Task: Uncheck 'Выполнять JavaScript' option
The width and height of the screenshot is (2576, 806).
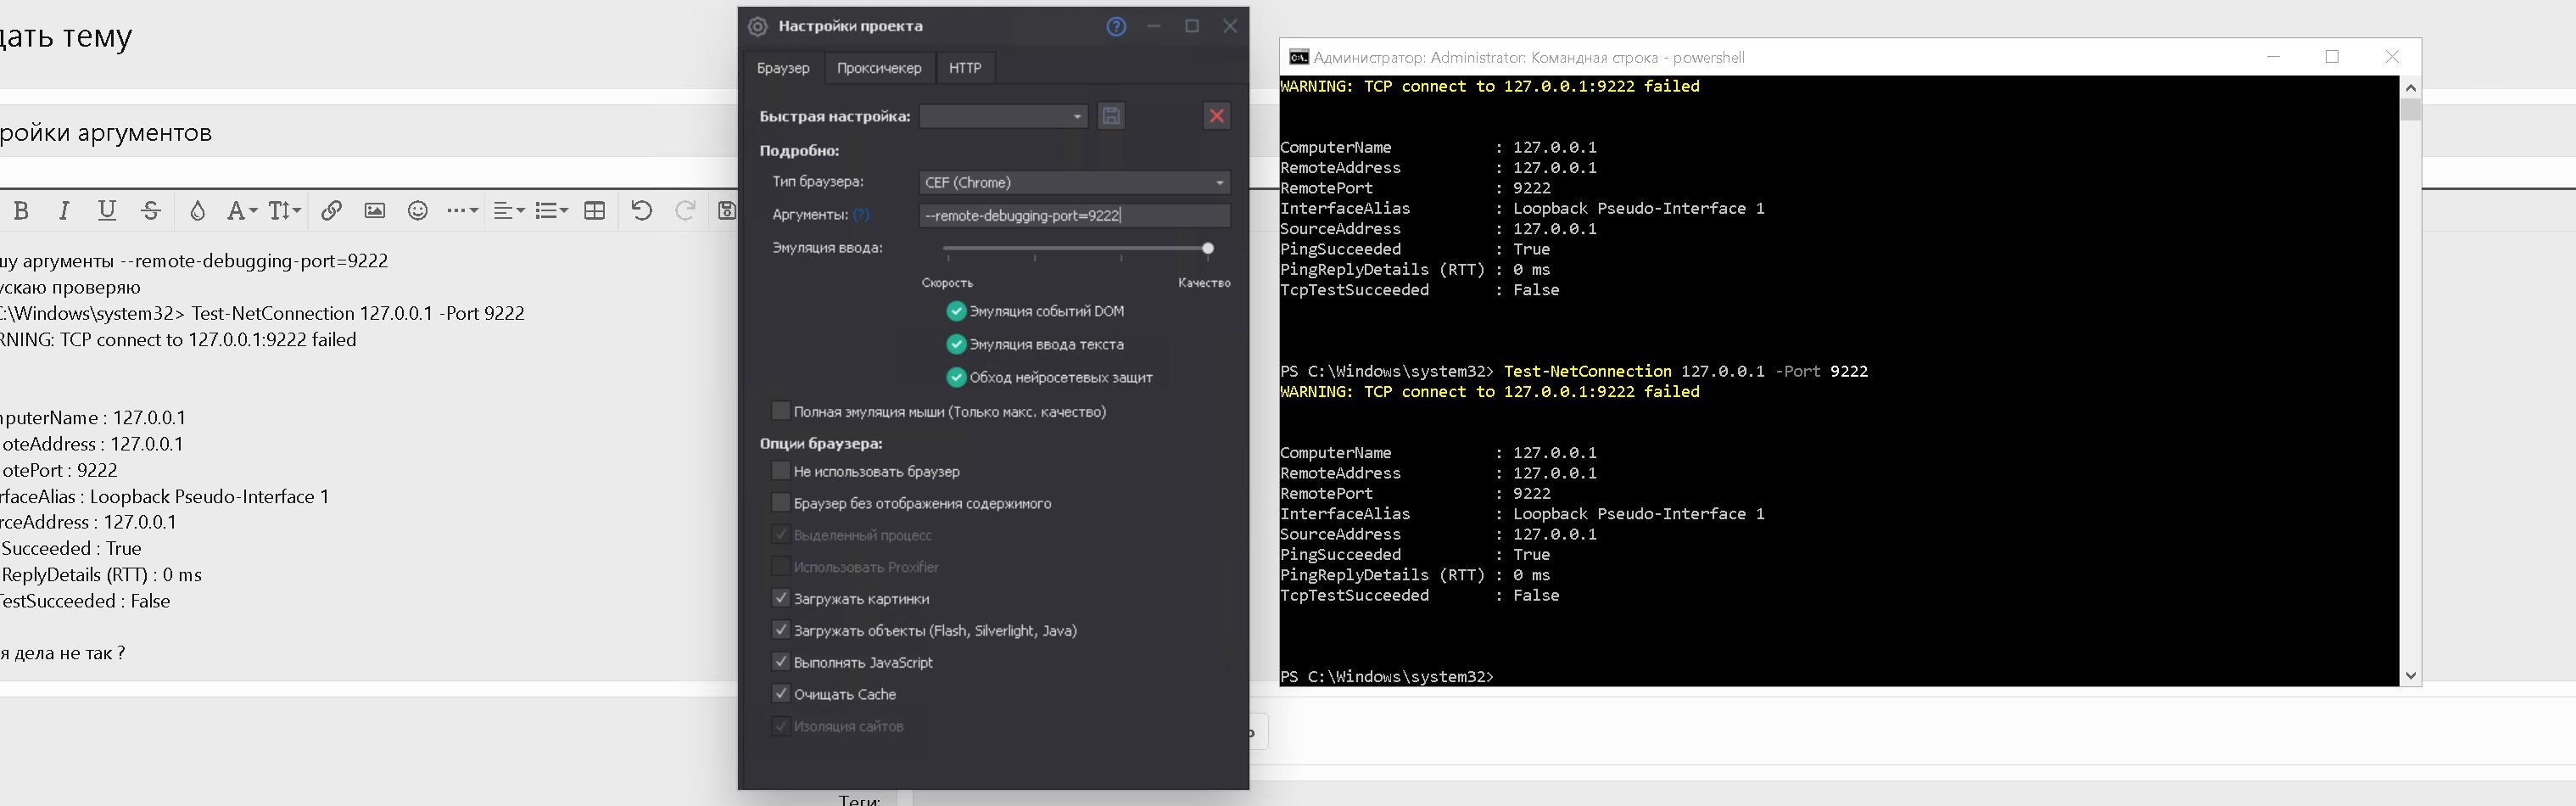Action: pos(781,662)
